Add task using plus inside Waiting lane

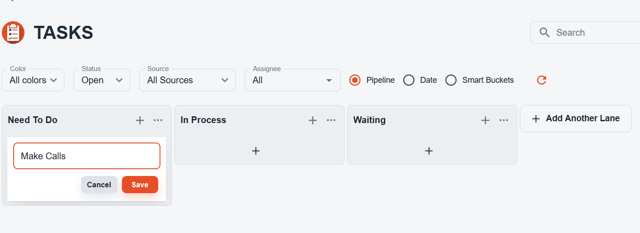(429, 151)
